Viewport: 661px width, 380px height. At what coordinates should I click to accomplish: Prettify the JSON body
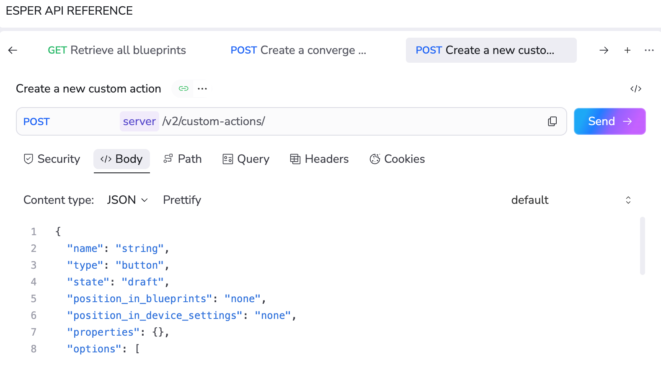click(x=182, y=200)
